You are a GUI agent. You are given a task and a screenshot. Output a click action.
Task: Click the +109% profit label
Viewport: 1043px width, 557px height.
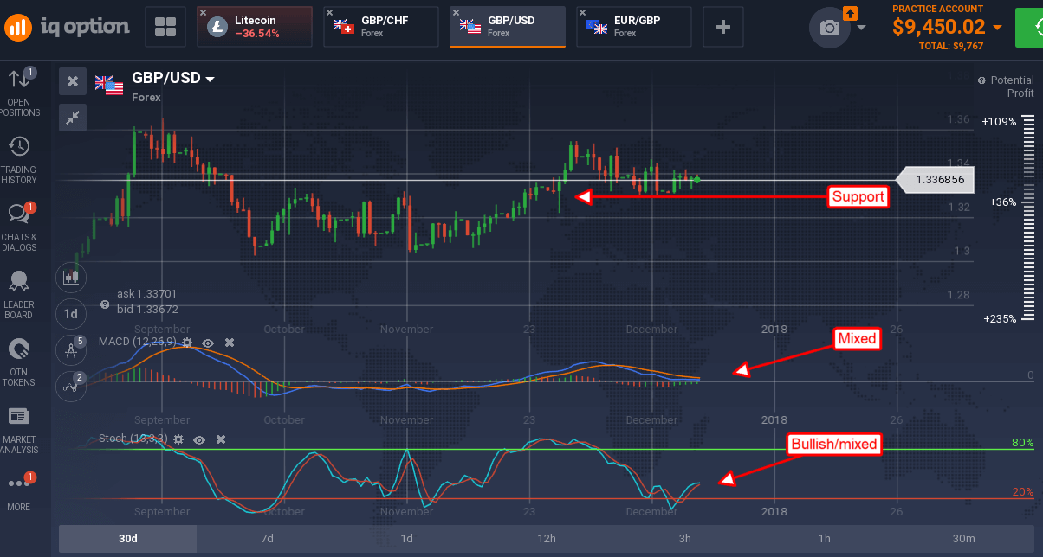point(1000,121)
